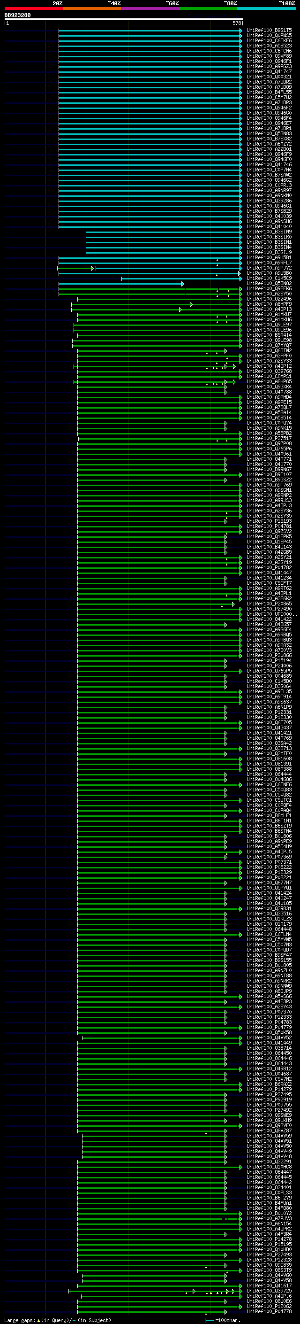The image size is (300, 1324).
Task: Click the alignment end arrow for UniRef100_Q53N82
Action: tap(182, 284)
